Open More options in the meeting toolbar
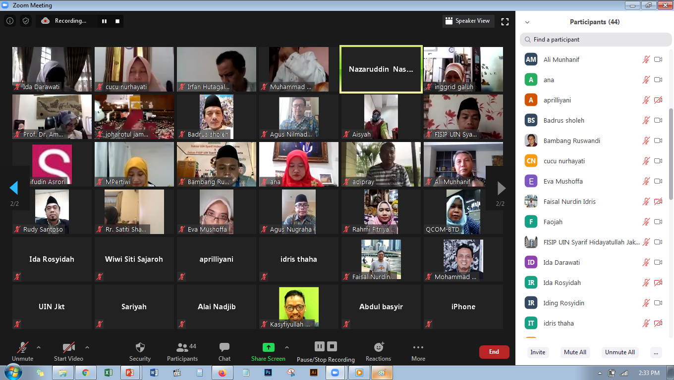 tap(418, 347)
